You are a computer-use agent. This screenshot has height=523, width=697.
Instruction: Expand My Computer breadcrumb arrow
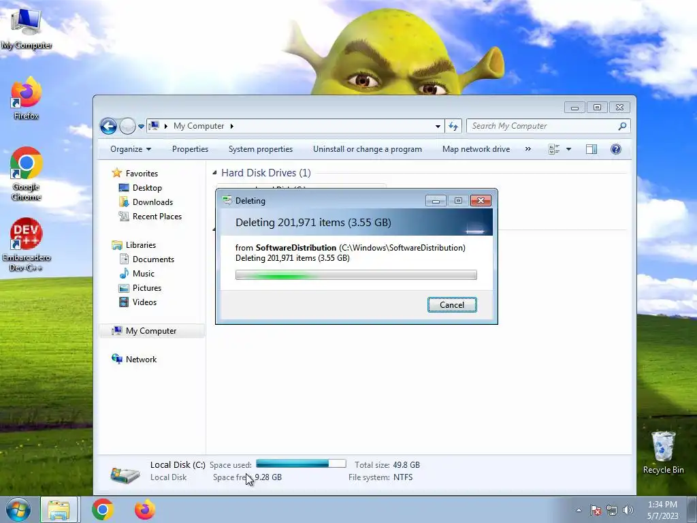click(231, 126)
